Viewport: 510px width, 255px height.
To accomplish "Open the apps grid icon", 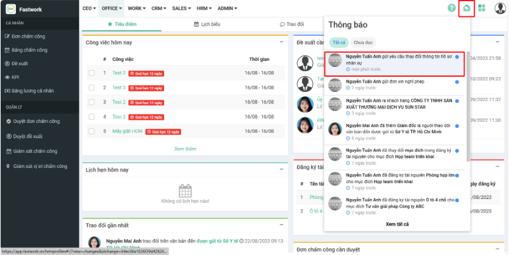I will [482, 9].
